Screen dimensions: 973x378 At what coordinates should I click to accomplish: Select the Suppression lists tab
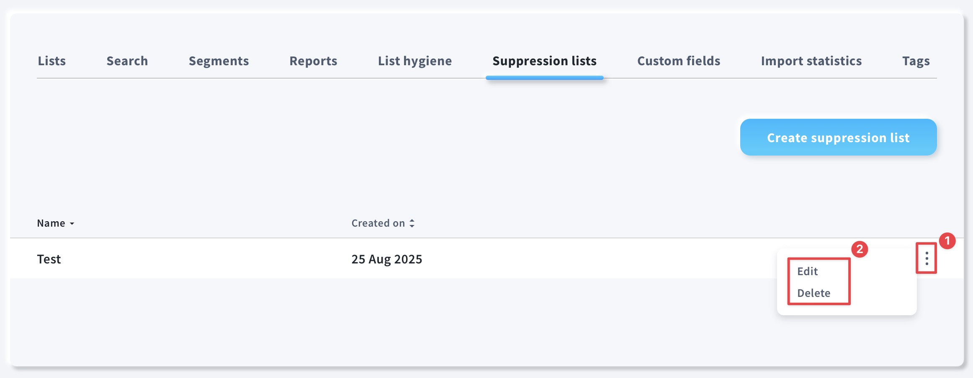[544, 61]
